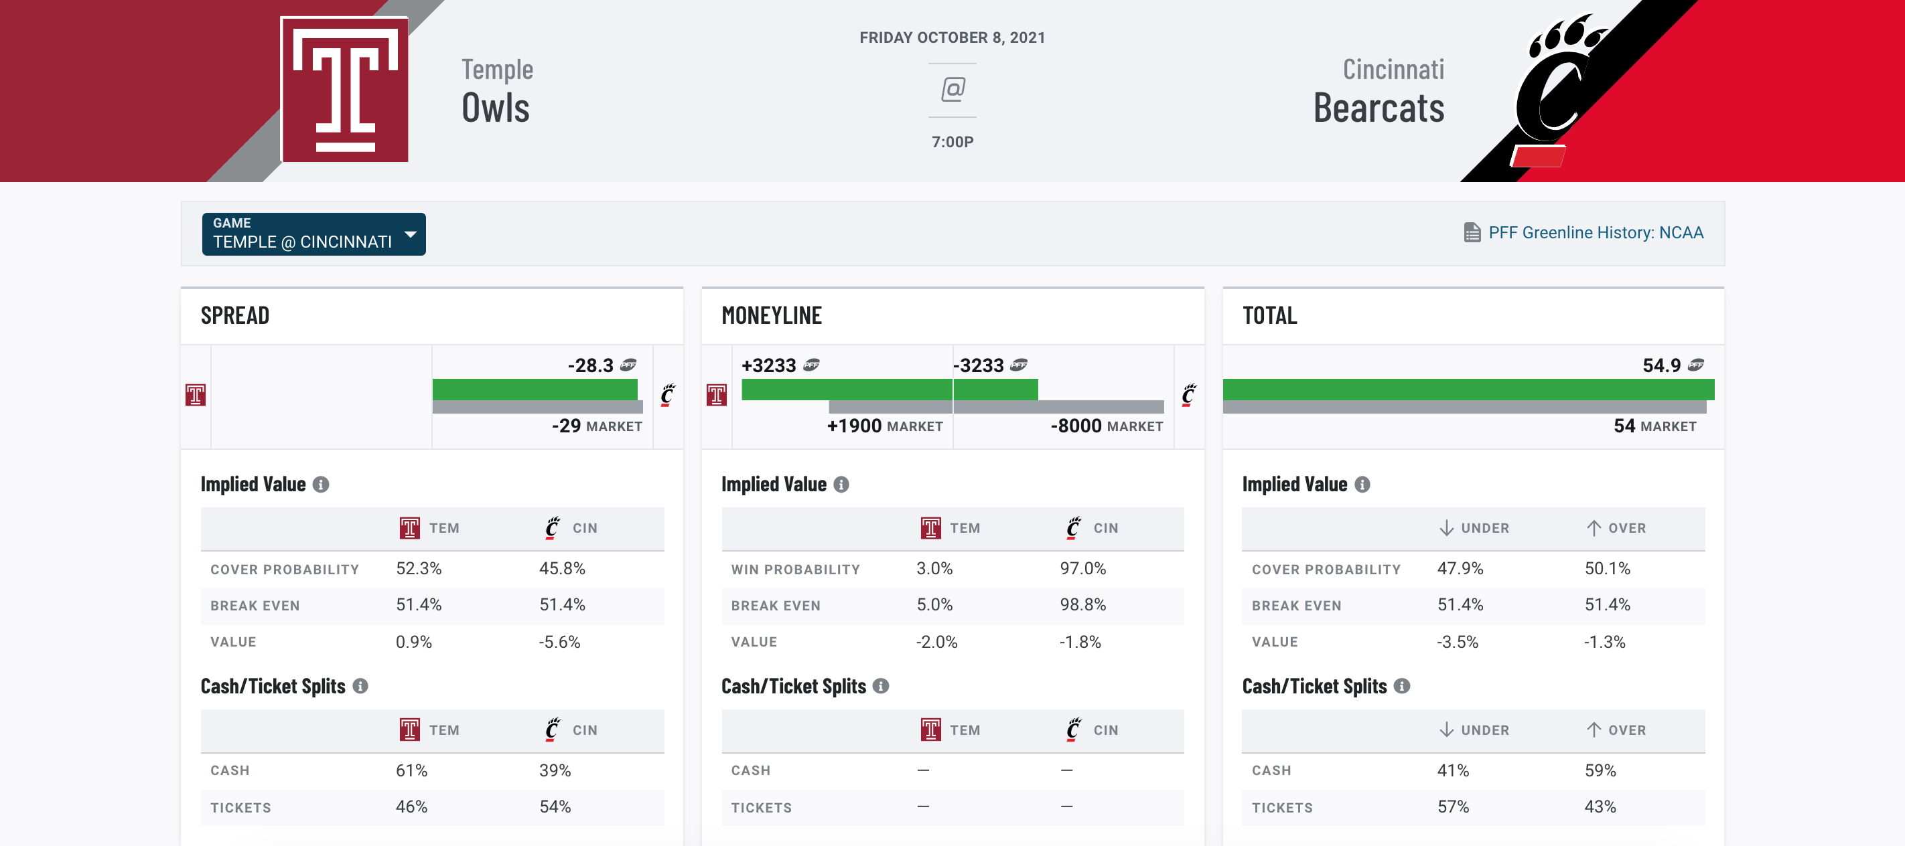The width and height of the screenshot is (1905, 846).
Task: Click Spread value -5.6% for Cincinnati
Action: click(560, 642)
